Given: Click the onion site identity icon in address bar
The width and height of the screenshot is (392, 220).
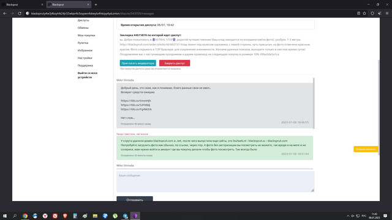Looking at the screenshot, I should 28,13.
